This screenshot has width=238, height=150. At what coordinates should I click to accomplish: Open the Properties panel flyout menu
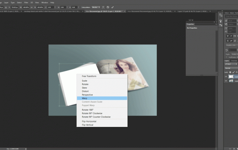coord(216,24)
